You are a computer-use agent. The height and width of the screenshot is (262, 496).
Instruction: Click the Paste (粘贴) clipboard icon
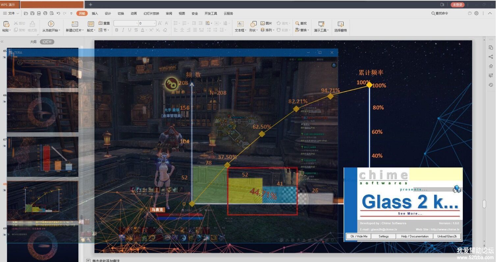point(6,24)
